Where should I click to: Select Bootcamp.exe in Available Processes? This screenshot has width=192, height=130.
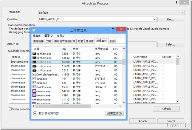(x=19, y=62)
